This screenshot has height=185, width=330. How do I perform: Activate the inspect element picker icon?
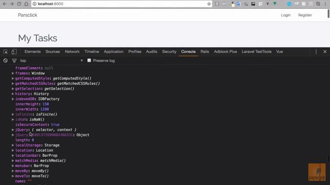tap(6, 51)
